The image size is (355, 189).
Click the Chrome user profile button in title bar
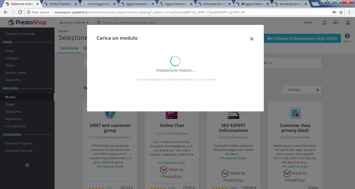tap(324, 2)
